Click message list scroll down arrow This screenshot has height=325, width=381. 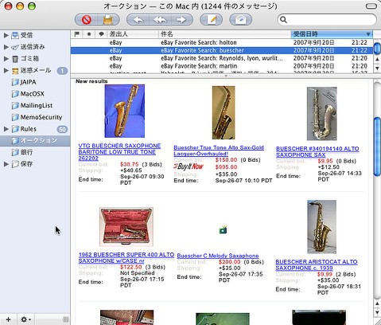coord(377,69)
